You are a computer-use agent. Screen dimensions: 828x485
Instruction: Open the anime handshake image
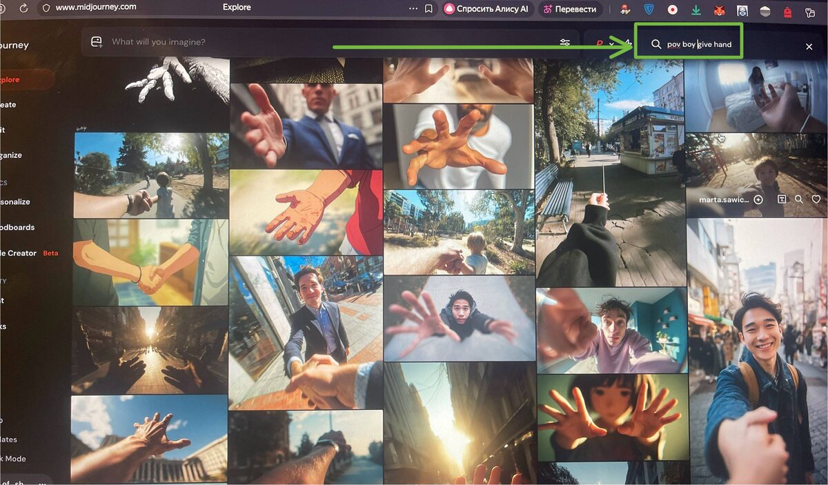pos(150,263)
